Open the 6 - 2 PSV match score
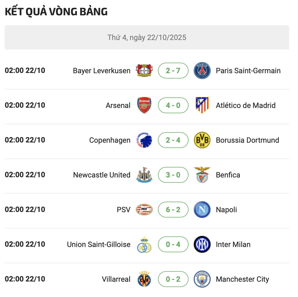298x297 pixels. 173,210
